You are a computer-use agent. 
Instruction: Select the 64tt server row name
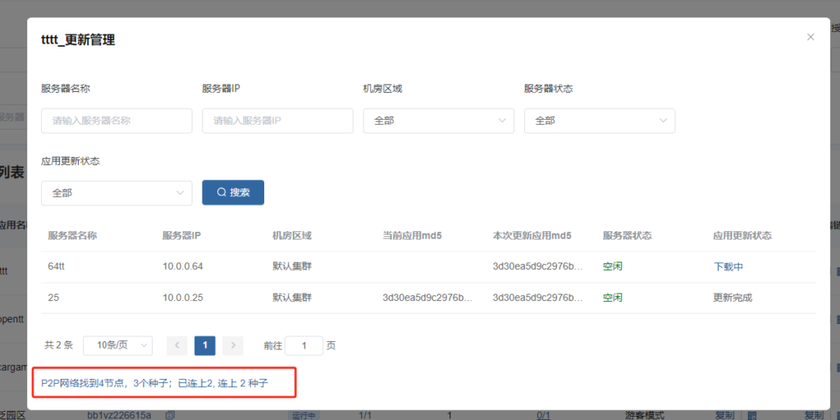click(57, 267)
